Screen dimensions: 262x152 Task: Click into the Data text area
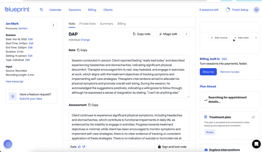[129, 76]
